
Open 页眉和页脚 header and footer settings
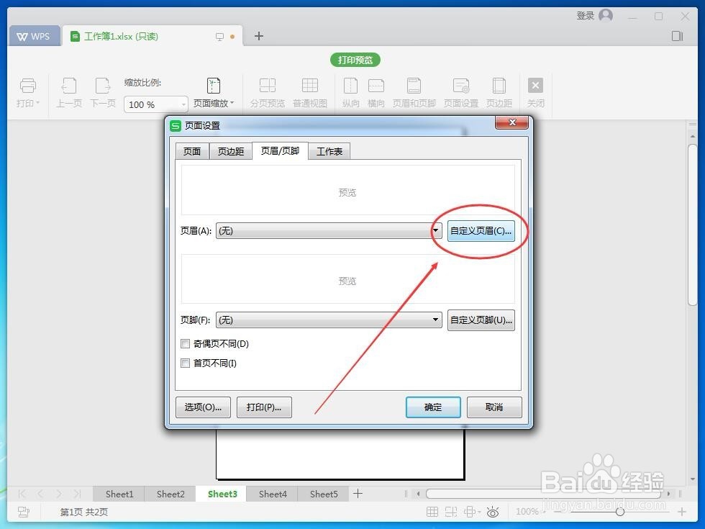(x=414, y=90)
